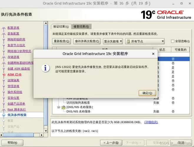Click the red marker icon beside ASM 口令

pos(4,74)
